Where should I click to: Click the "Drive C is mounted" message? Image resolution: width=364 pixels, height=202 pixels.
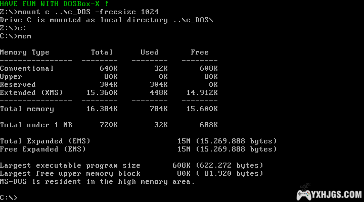pos(106,20)
